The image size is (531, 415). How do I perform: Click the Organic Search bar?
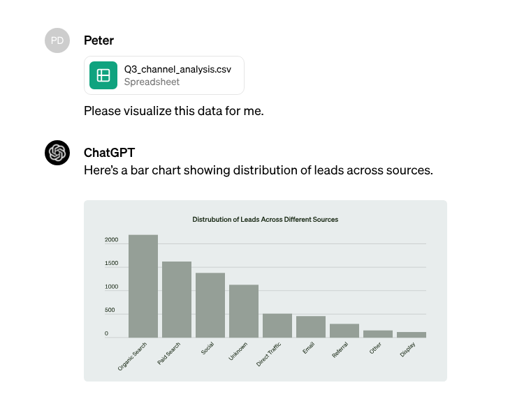(x=143, y=286)
